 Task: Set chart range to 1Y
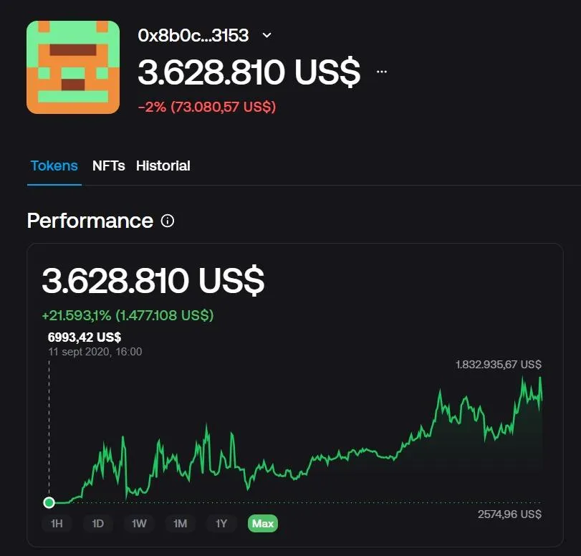(221, 523)
